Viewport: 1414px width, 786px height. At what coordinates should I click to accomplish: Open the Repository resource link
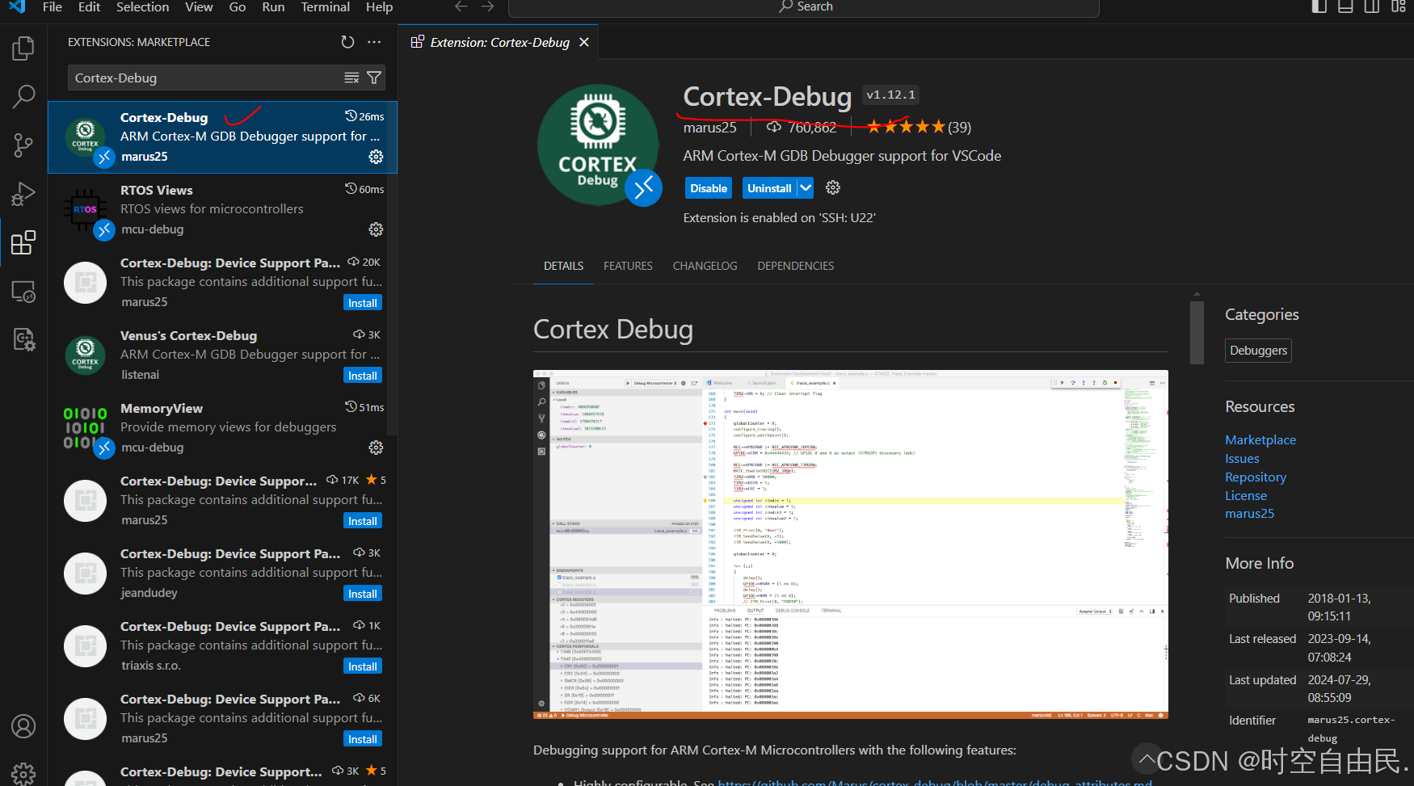[x=1255, y=477]
